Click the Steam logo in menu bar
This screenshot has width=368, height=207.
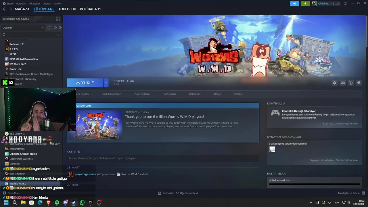click(4, 3)
